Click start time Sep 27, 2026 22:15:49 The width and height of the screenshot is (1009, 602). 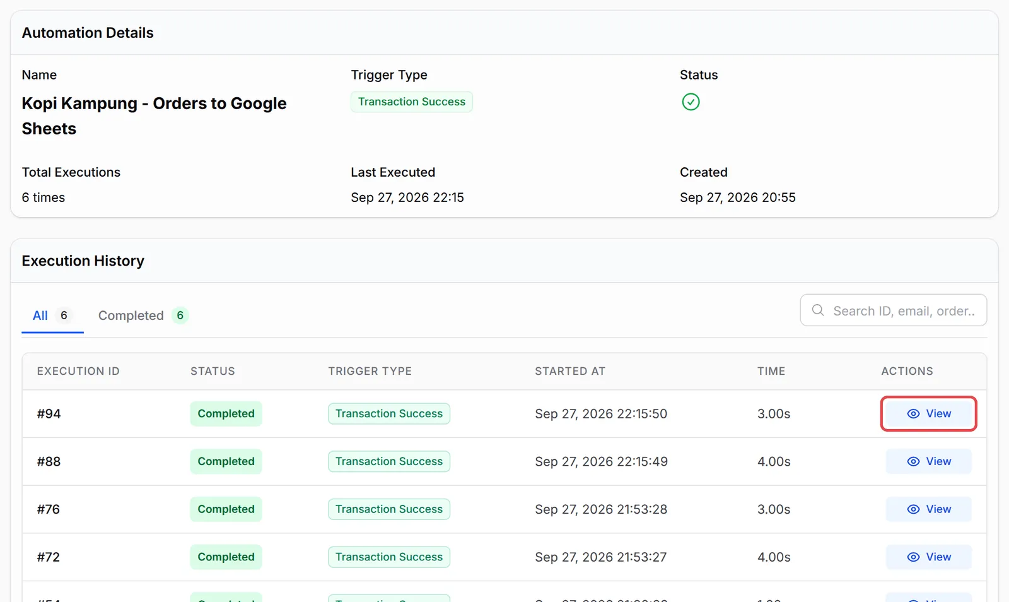tap(601, 462)
